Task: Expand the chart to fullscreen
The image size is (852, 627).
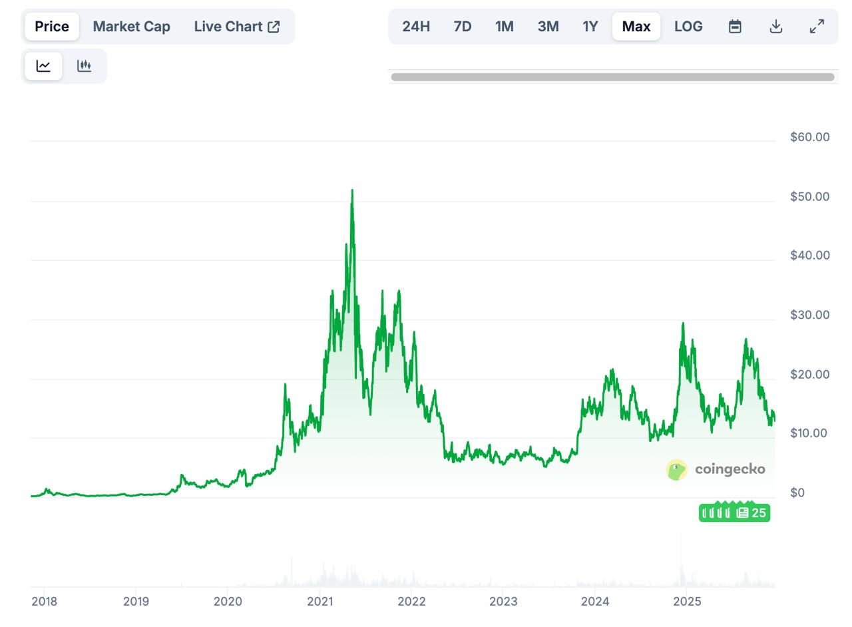Action: pyautogui.click(x=817, y=26)
